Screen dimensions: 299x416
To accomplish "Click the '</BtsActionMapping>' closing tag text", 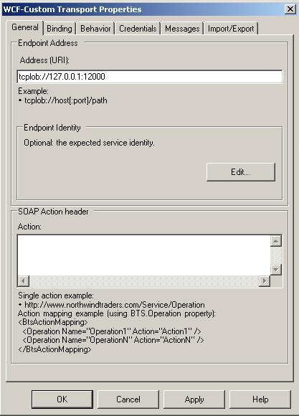I will tap(54, 349).
